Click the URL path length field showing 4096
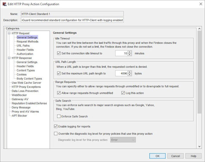The image size is (205, 162). point(121,73)
